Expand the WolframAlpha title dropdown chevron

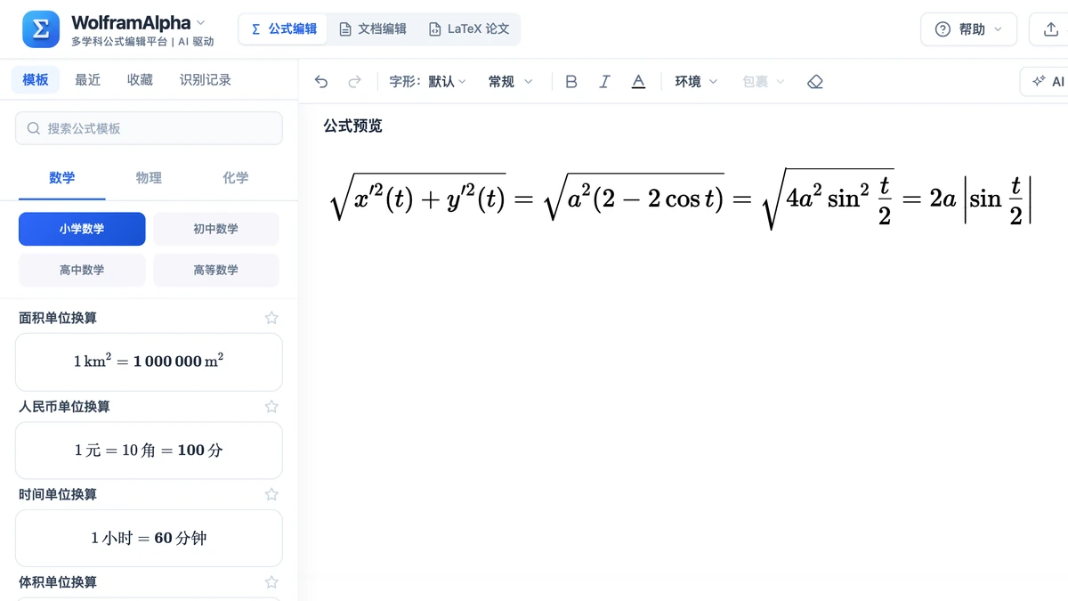tap(200, 22)
